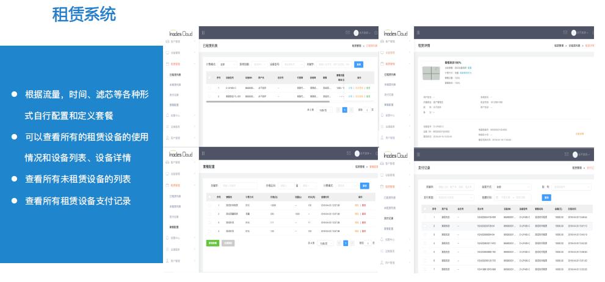Viewport: 605px width, 282px height.
Task: Collapse sidebar via hamburger icon in 已租赁列表 window
Action: pos(203,33)
